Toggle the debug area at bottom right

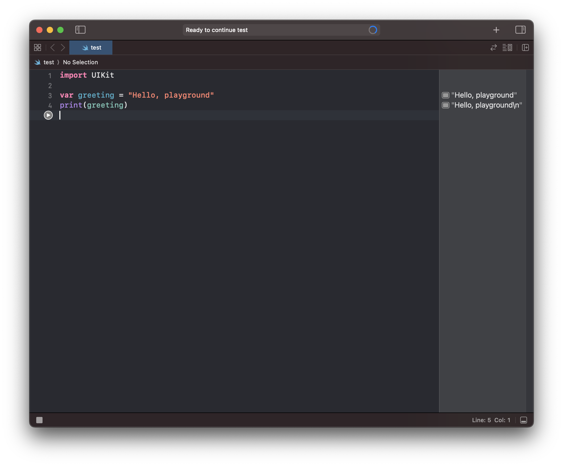[523, 420]
